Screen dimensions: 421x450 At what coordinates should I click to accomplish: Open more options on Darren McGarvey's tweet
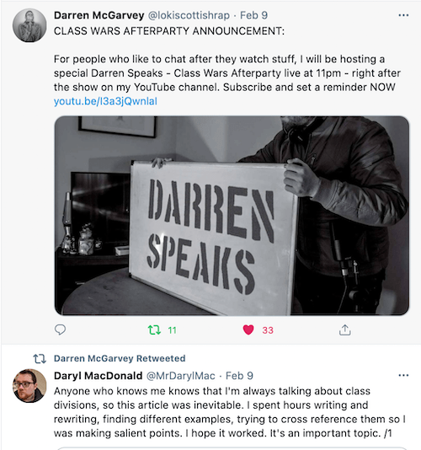point(403,15)
